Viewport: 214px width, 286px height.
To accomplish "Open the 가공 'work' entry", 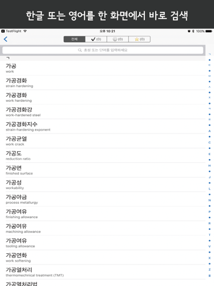I will tap(103, 68).
